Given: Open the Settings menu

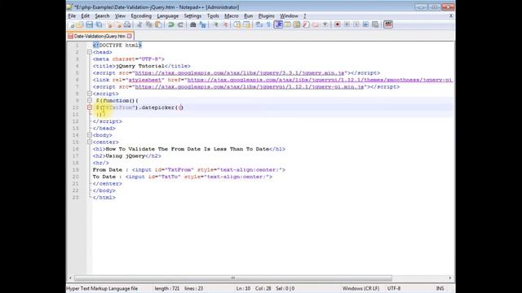Looking at the screenshot, I should click(192, 16).
